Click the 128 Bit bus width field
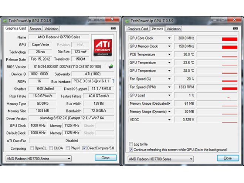 pyautogui.click(x=99, y=104)
